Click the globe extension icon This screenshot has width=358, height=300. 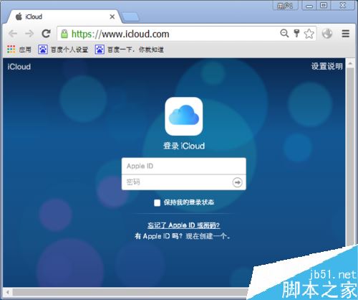coord(327,34)
